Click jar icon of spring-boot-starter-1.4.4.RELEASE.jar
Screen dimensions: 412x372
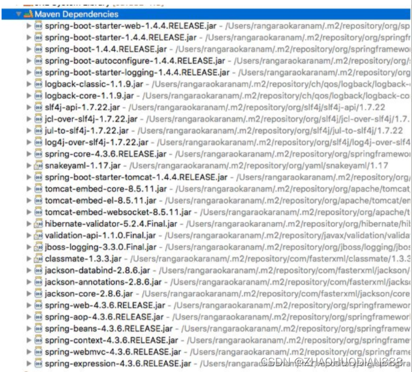38,37
